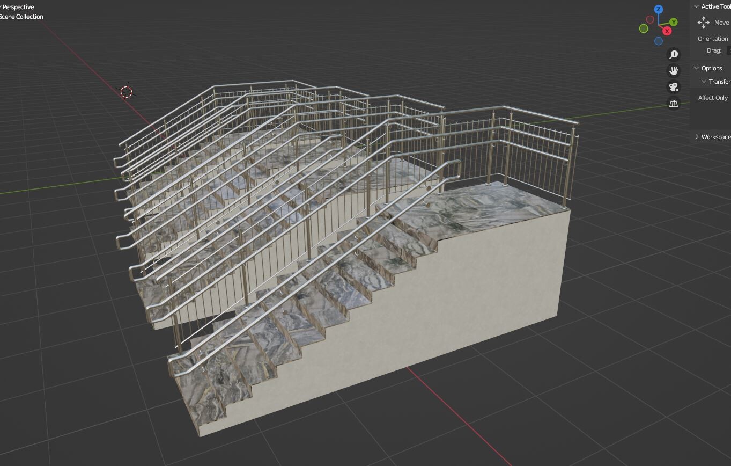Click the Scene Collection breadcrumb label
The image size is (731, 466).
tap(21, 17)
